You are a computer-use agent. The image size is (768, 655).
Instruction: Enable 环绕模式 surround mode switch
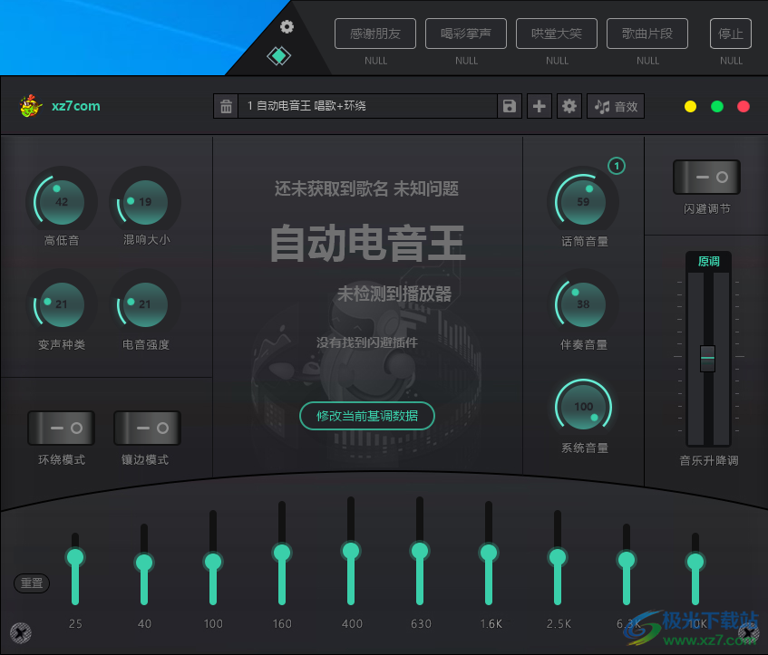(61, 428)
